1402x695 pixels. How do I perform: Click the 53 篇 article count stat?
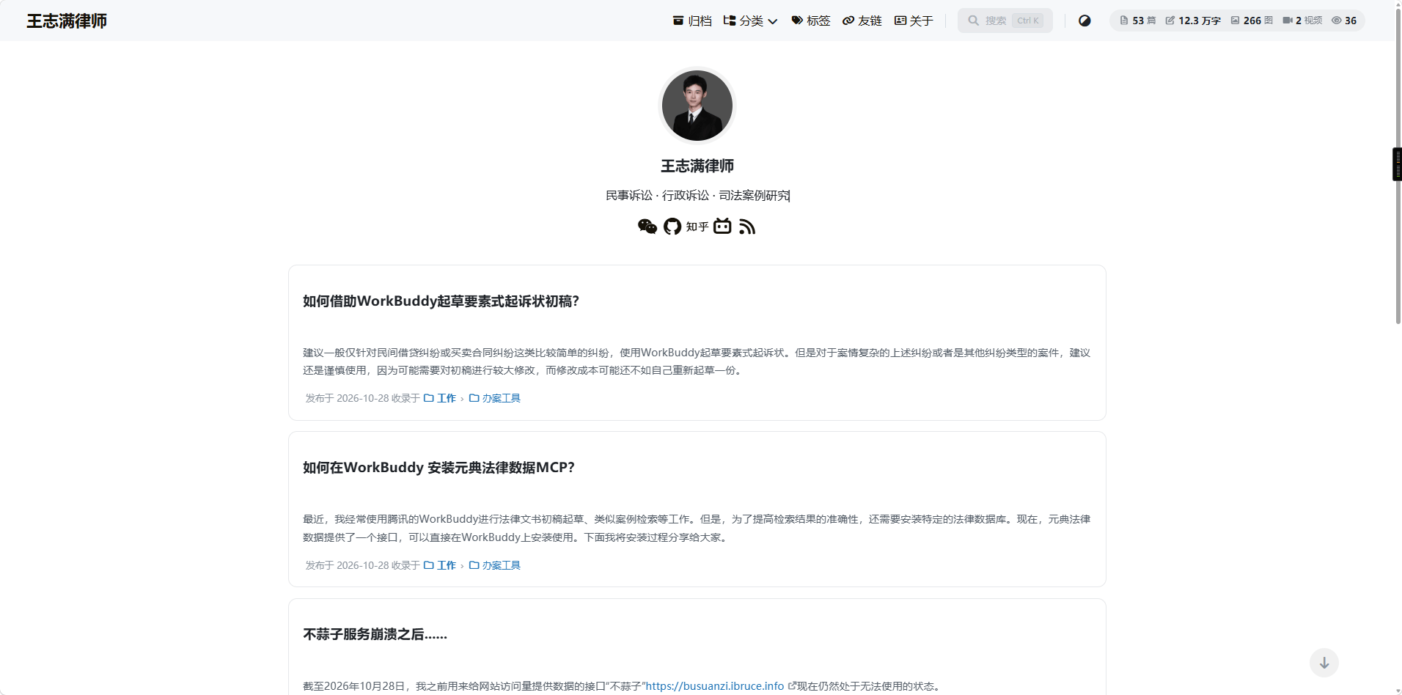pos(1138,21)
